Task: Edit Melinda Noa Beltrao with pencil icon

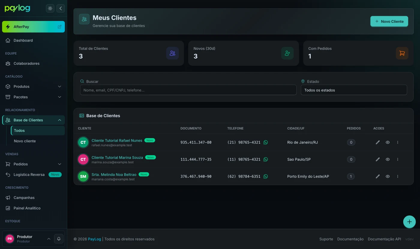Action: coord(378,176)
